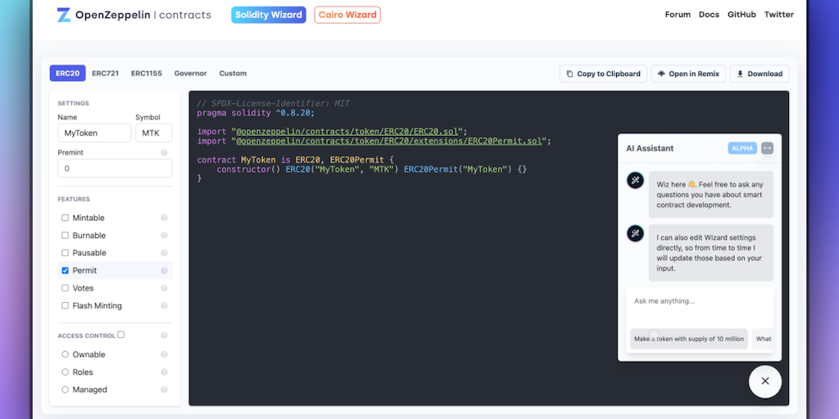The width and height of the screenshot is (839, 419).
Task: Enable the Burnable checkbox
Action: coord(66,235)
